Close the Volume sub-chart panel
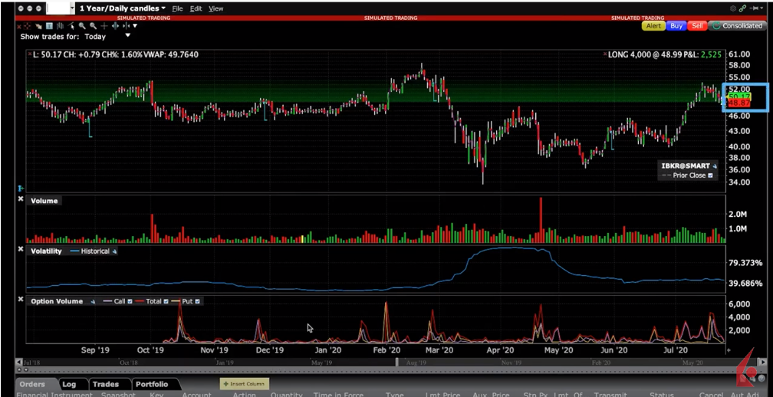773x397 pixels. [21, 201]
